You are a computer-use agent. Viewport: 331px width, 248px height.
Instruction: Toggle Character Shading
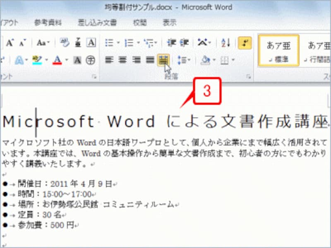point(77,60)
